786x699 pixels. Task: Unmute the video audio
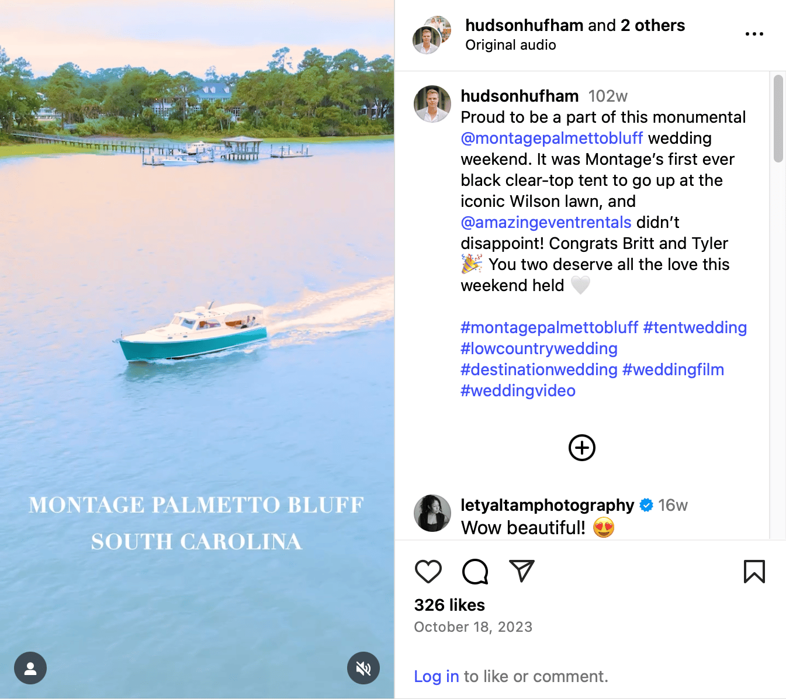coord(363,668)
